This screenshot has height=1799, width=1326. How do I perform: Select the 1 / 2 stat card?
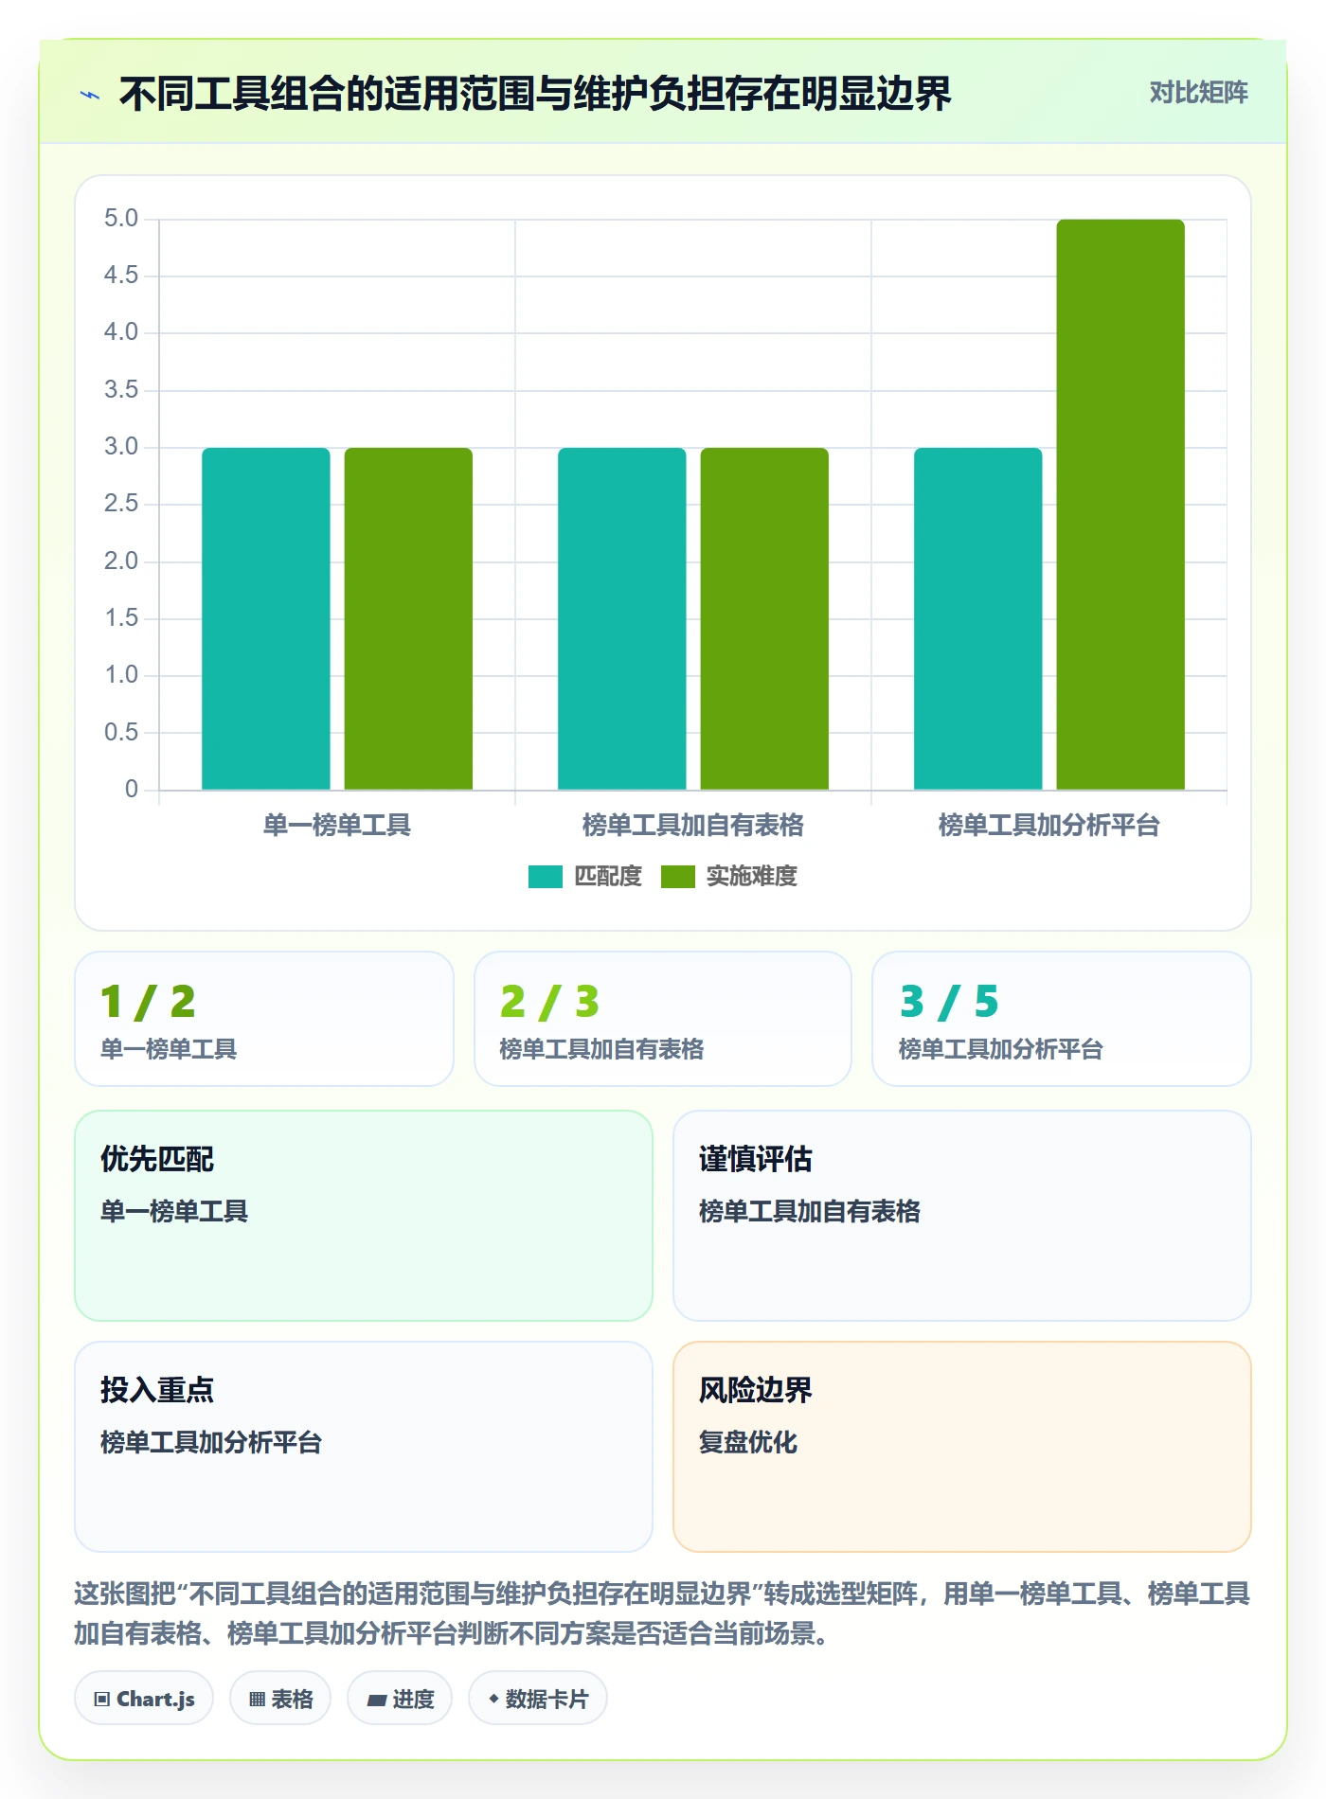(x=264, y=1019)
